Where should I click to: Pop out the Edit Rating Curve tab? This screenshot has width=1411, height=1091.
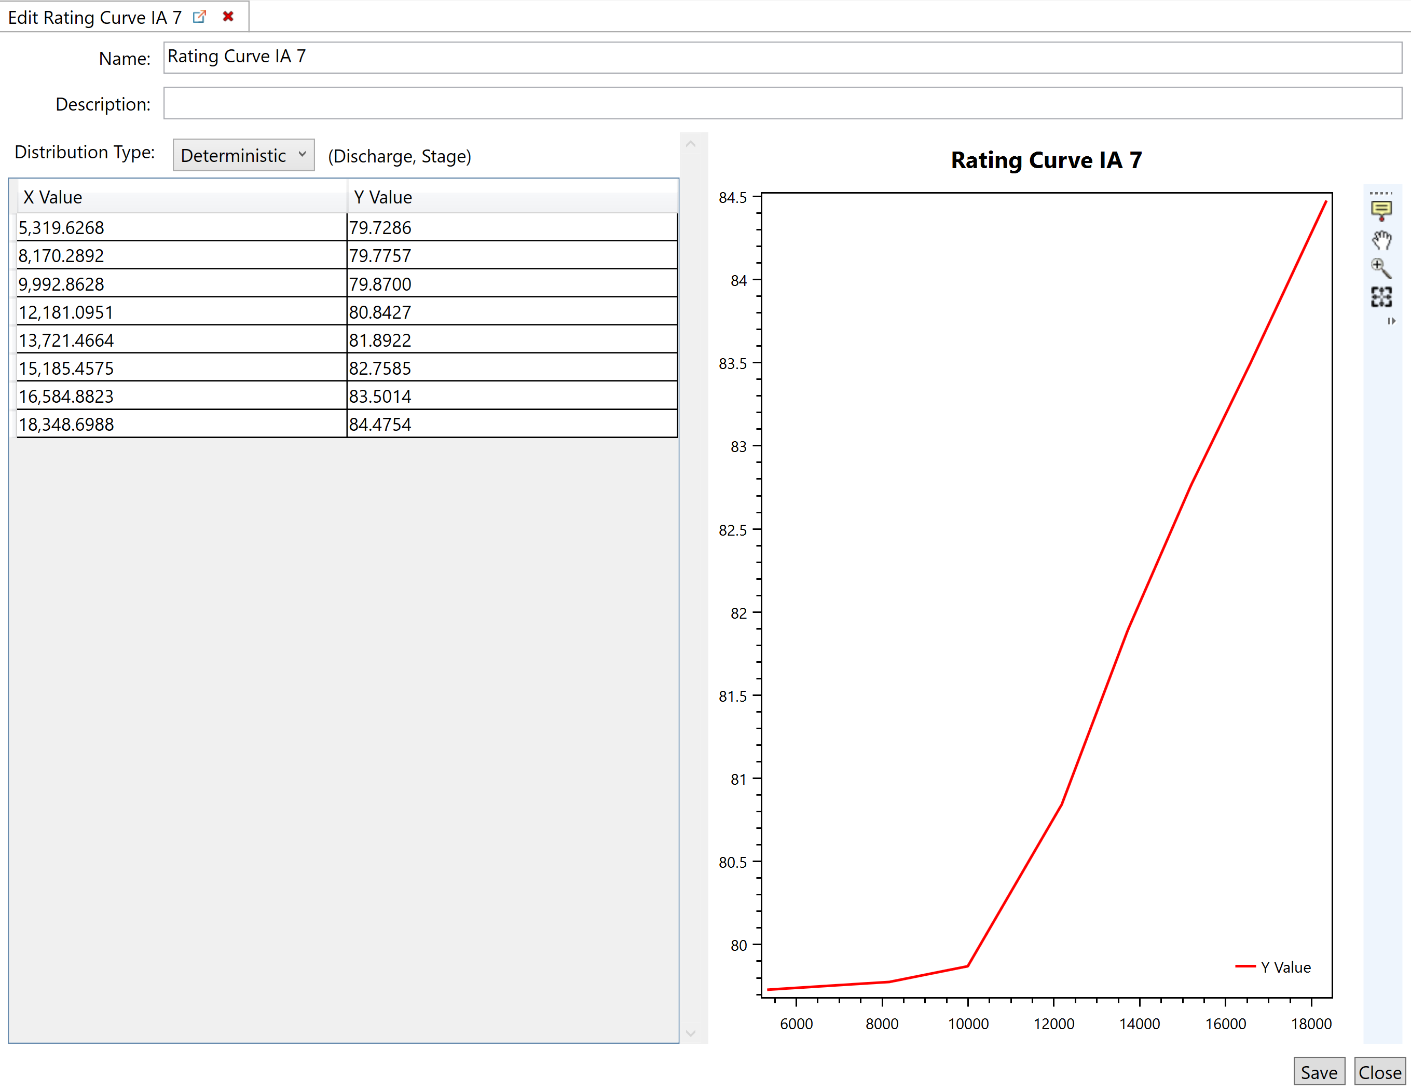(200, 17)
